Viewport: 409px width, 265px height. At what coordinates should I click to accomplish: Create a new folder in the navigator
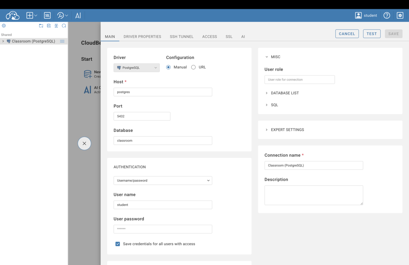(41, 26)
